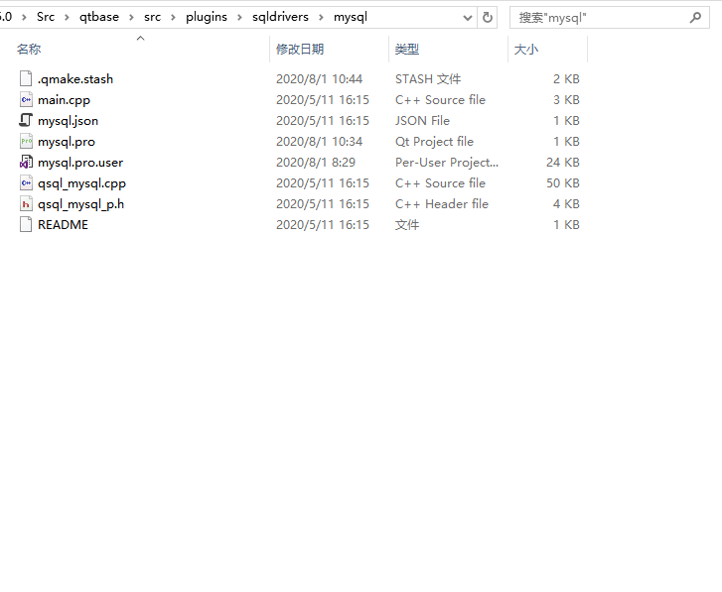Click the 2 KB size cell
The height and width of the screenshot is (592, 722).
click(566, 79)
